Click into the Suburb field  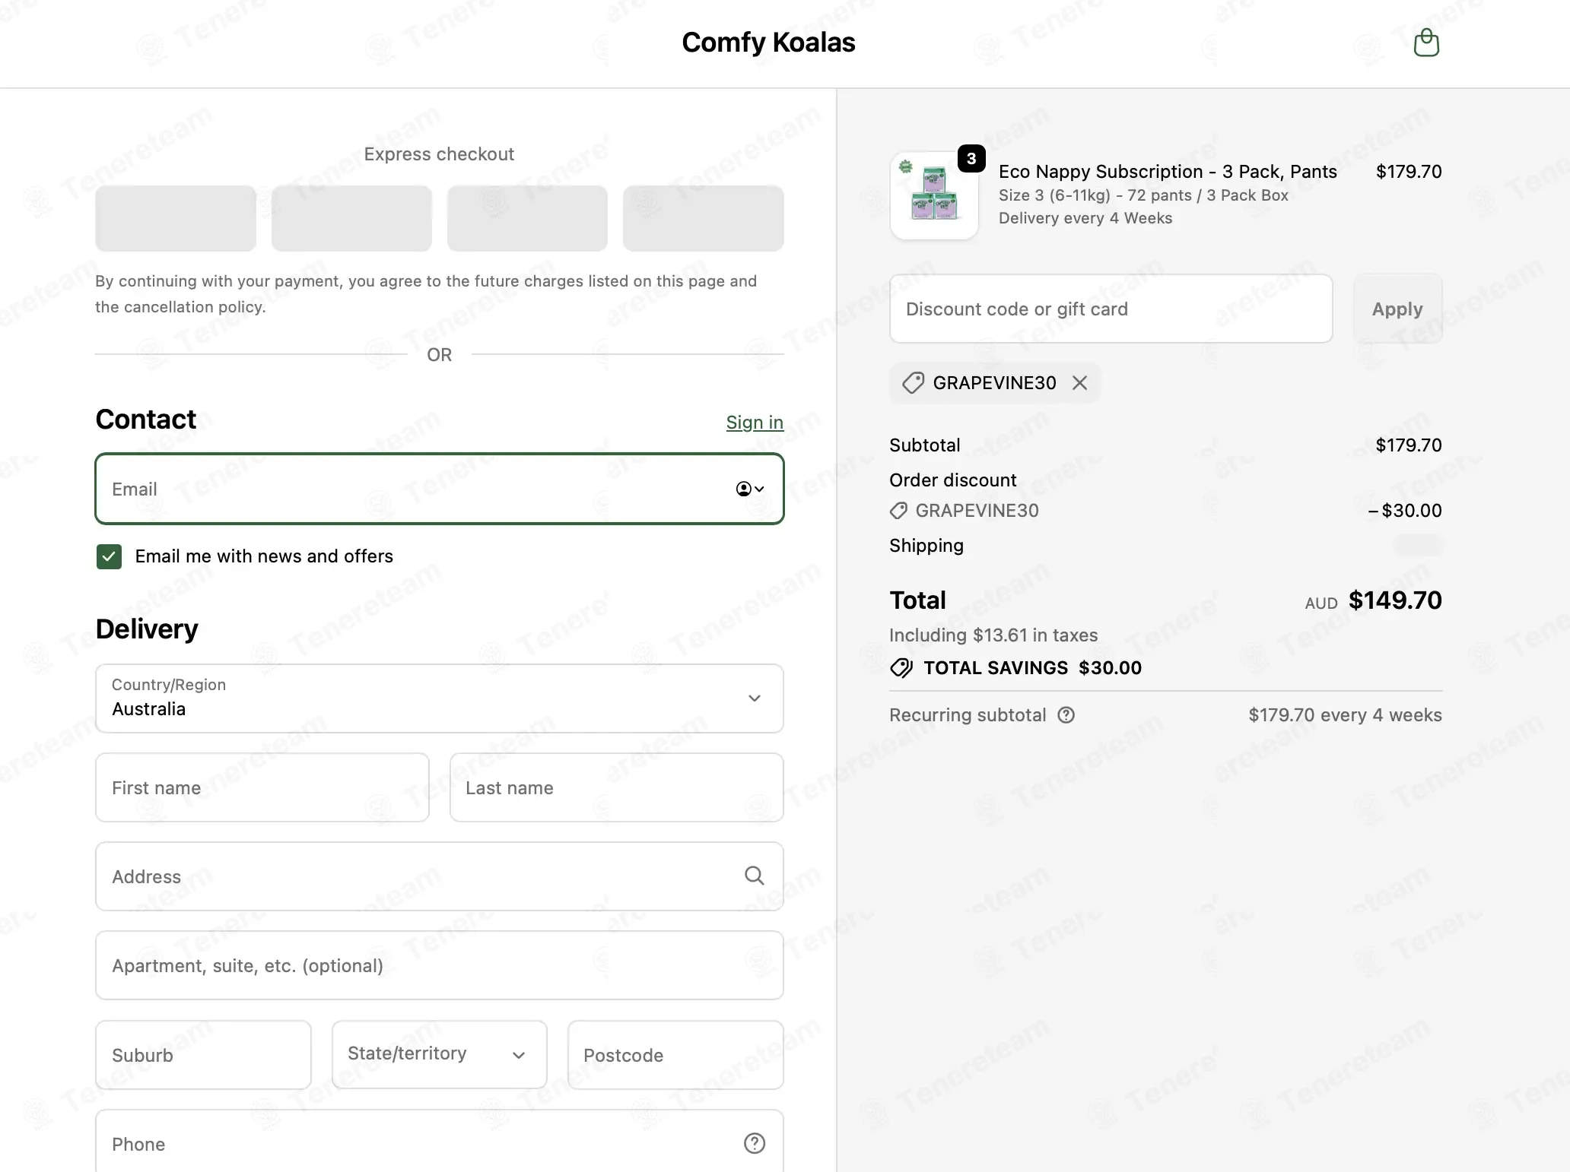tap(203, 1055)
